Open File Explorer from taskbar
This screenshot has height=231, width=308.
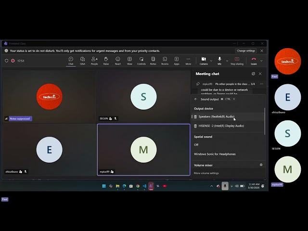[117, 186]
